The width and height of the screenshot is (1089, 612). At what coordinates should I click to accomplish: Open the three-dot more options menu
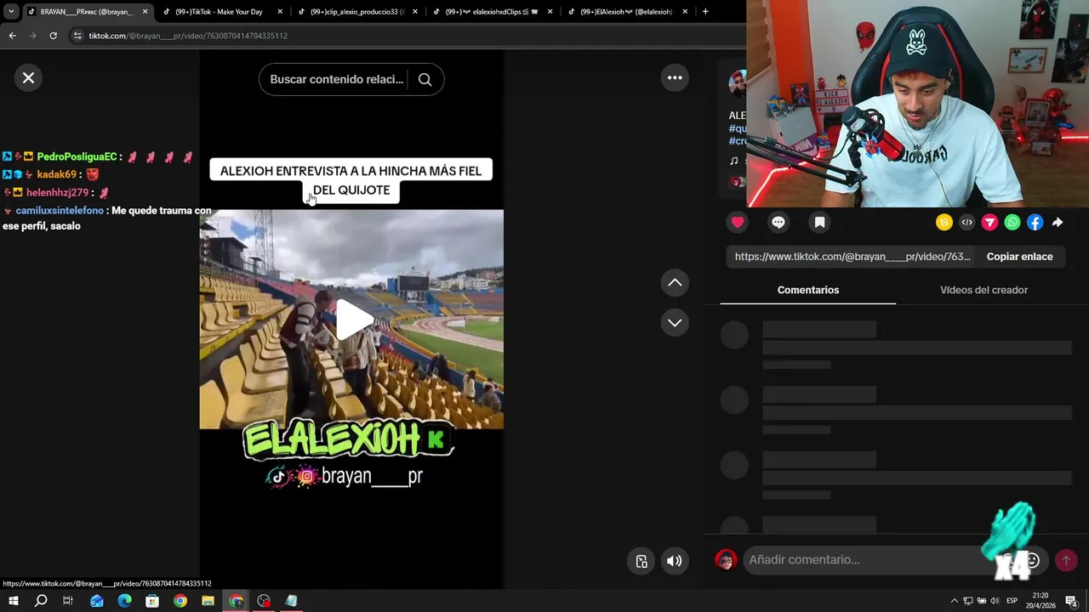point(675,77)
